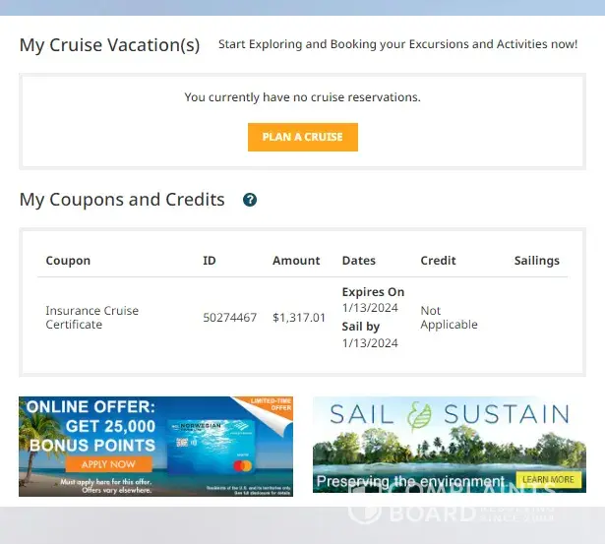Click the $1,317.01 coupon amount
This screenshot has height=544, width=605.
coord(299,318)
